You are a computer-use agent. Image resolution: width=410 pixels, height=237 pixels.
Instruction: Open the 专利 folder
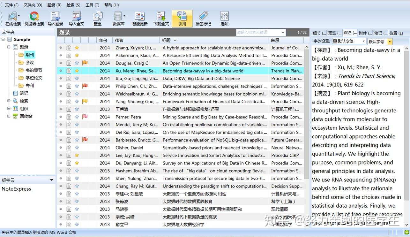click(29, 86)
